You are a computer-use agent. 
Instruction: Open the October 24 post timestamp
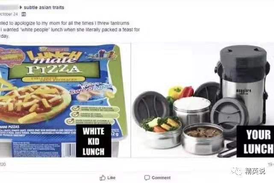[x=9, y=14]
